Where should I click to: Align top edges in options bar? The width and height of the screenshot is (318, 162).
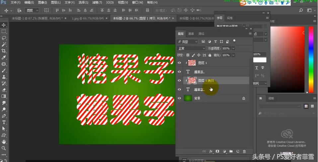tap(57, 10)
